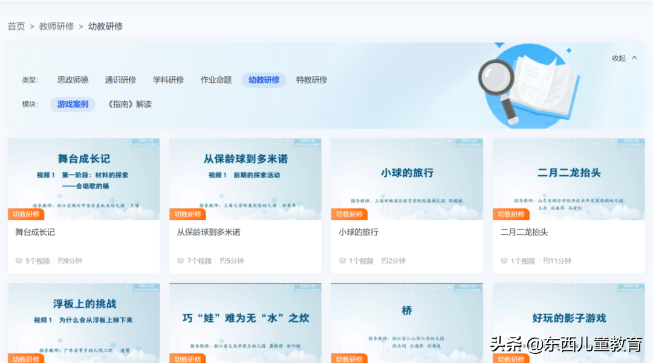Switch to the 特教研修 tab
Screen dimensions: 653x363
(311, 79)
